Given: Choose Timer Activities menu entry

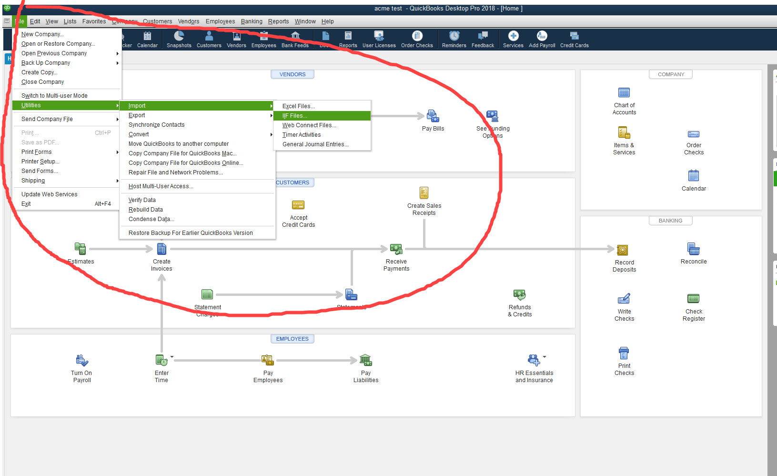Looking at the screenshot, I should 322,135.
